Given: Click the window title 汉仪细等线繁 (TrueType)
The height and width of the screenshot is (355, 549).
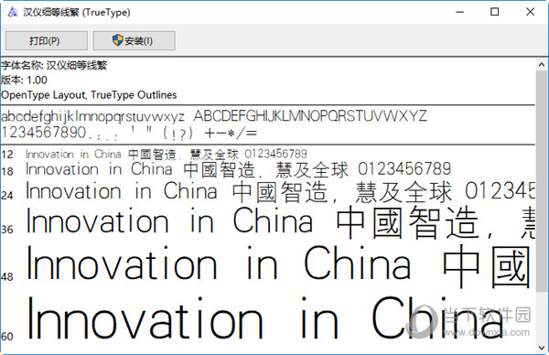Looking at the screenshot, I should (x=77, y=12).
